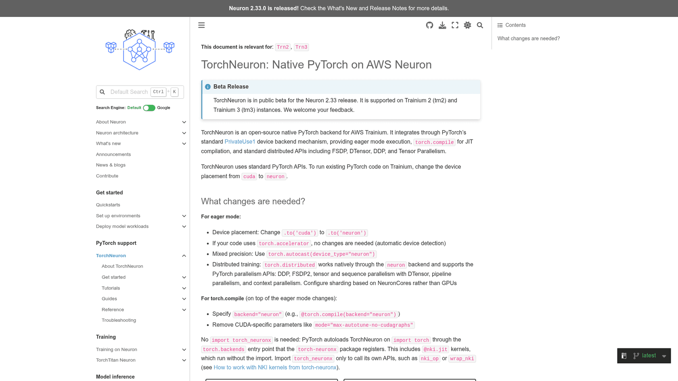
Task: Open Announcements in sidebar
Action: [113, 154]
